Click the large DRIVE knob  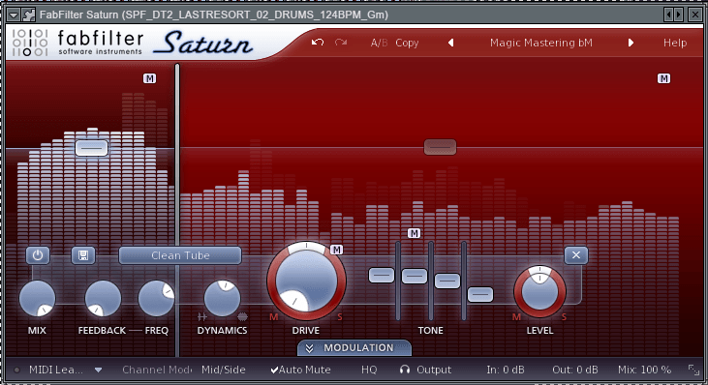point(306,281)
